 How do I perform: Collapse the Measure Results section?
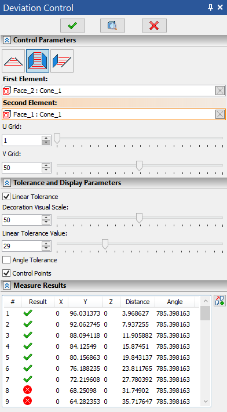click(x=6, y=285)
